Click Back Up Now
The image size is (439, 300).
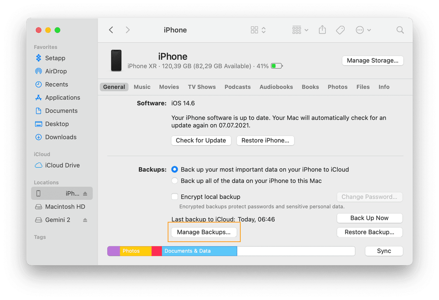coord(369,218)
